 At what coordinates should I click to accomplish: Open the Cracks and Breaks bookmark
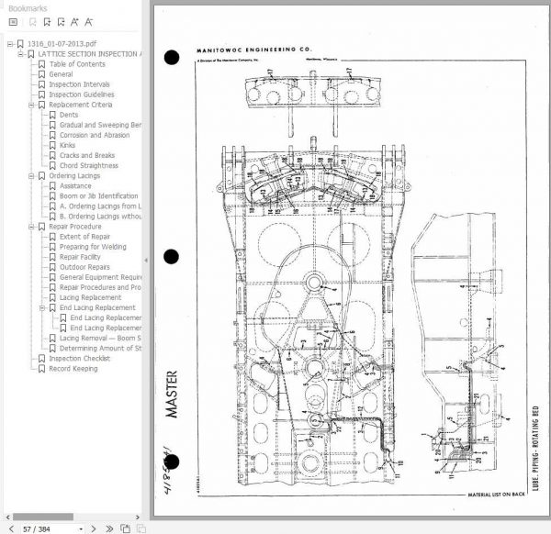coord(87,156)
